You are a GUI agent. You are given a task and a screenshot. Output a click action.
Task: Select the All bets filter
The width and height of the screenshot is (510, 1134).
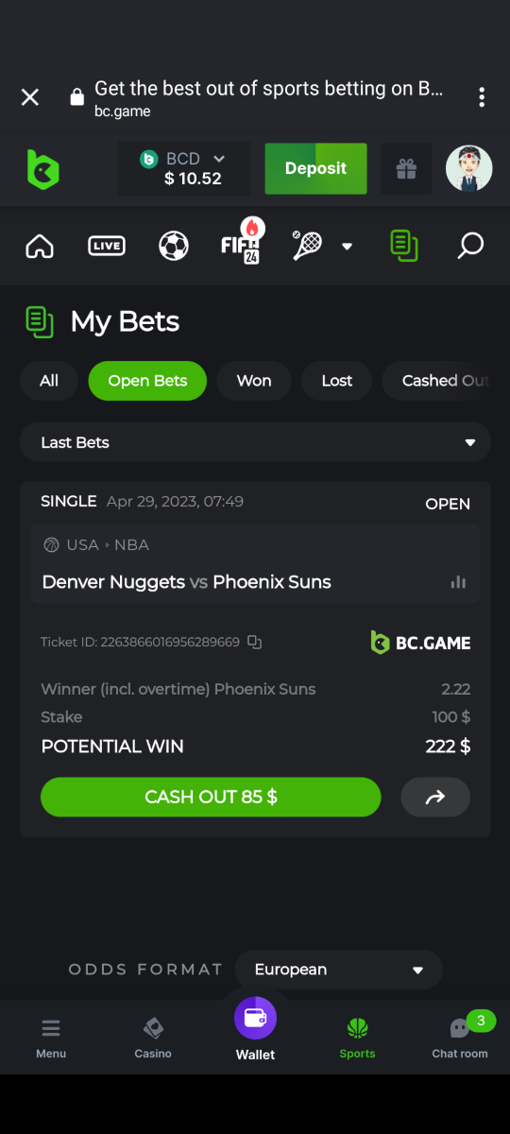click(x=49, y=381)
